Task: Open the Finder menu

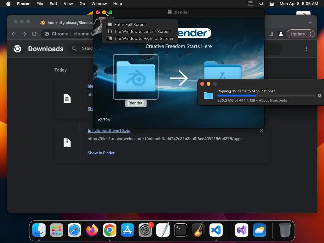Action: click(23, 4)
